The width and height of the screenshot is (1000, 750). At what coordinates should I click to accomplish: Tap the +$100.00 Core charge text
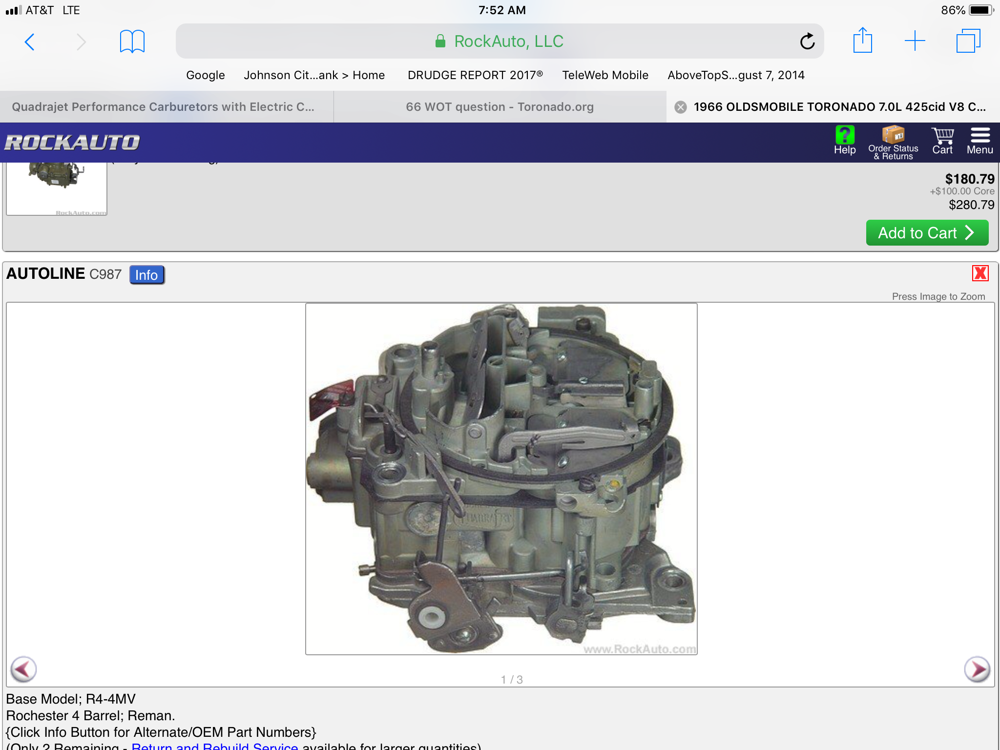[x=962, y=191]
